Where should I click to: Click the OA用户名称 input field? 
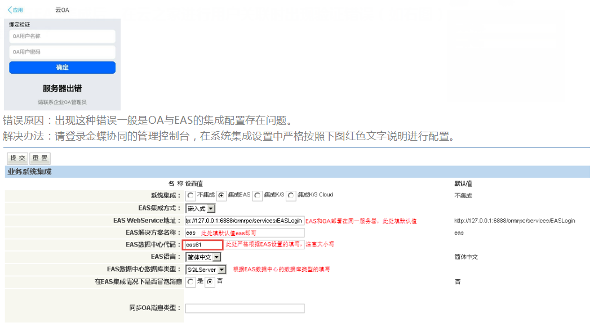tap(62, 37)
